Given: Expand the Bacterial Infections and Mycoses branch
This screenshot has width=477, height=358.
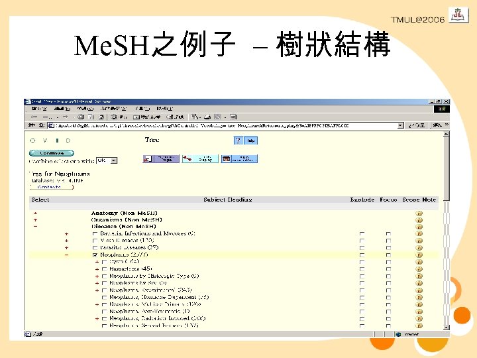Looking at the screenshot, I should [x=67, y=234].
